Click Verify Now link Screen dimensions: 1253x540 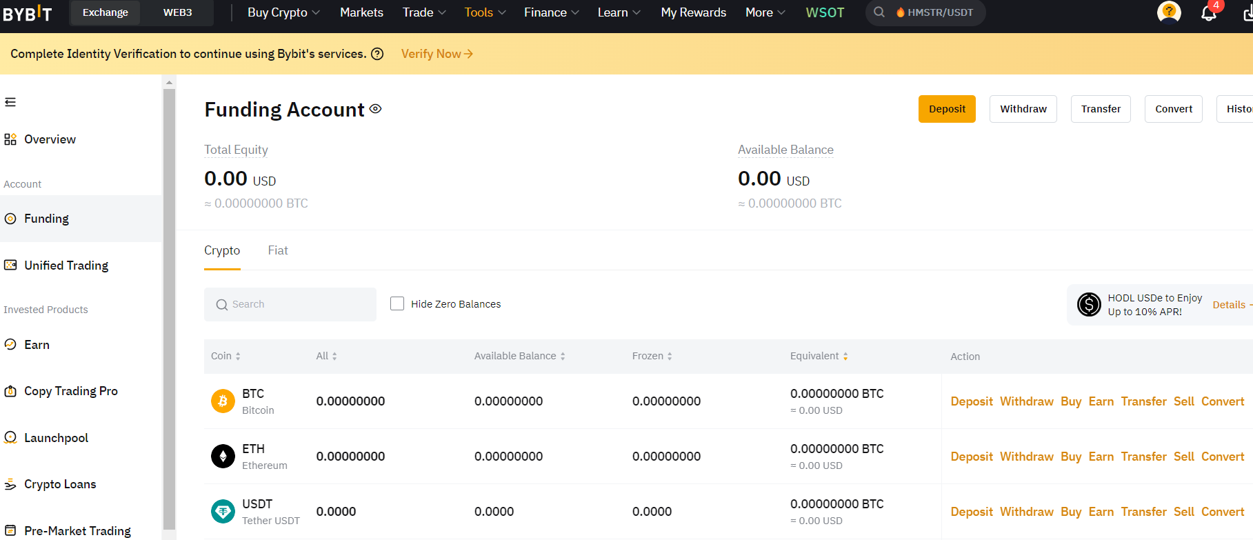pyautogui.click(x=437, y=54)
